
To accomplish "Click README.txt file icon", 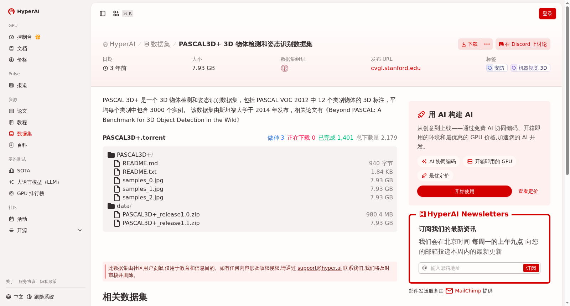I will 117,172.
